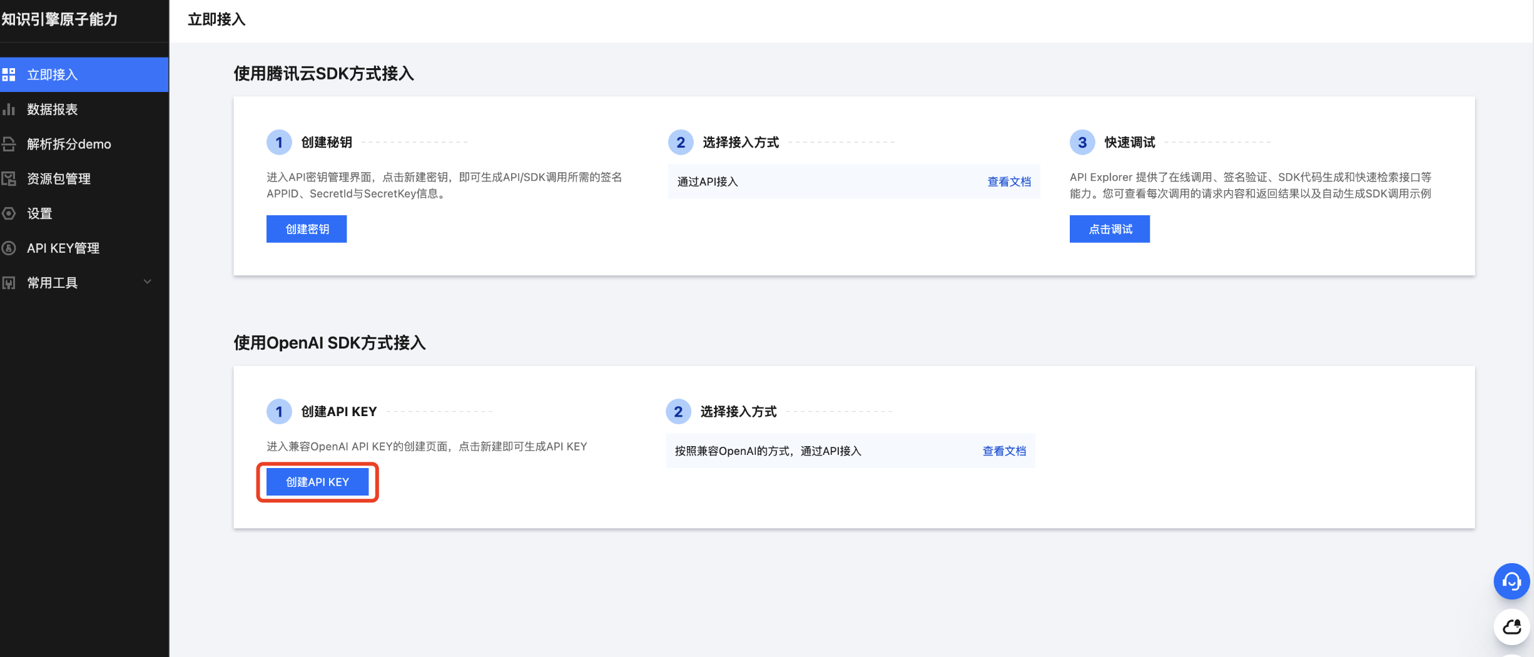1534x657 pixels.
Task: Click the 数据报表 bar chart icon
Action: pos(9,109)
